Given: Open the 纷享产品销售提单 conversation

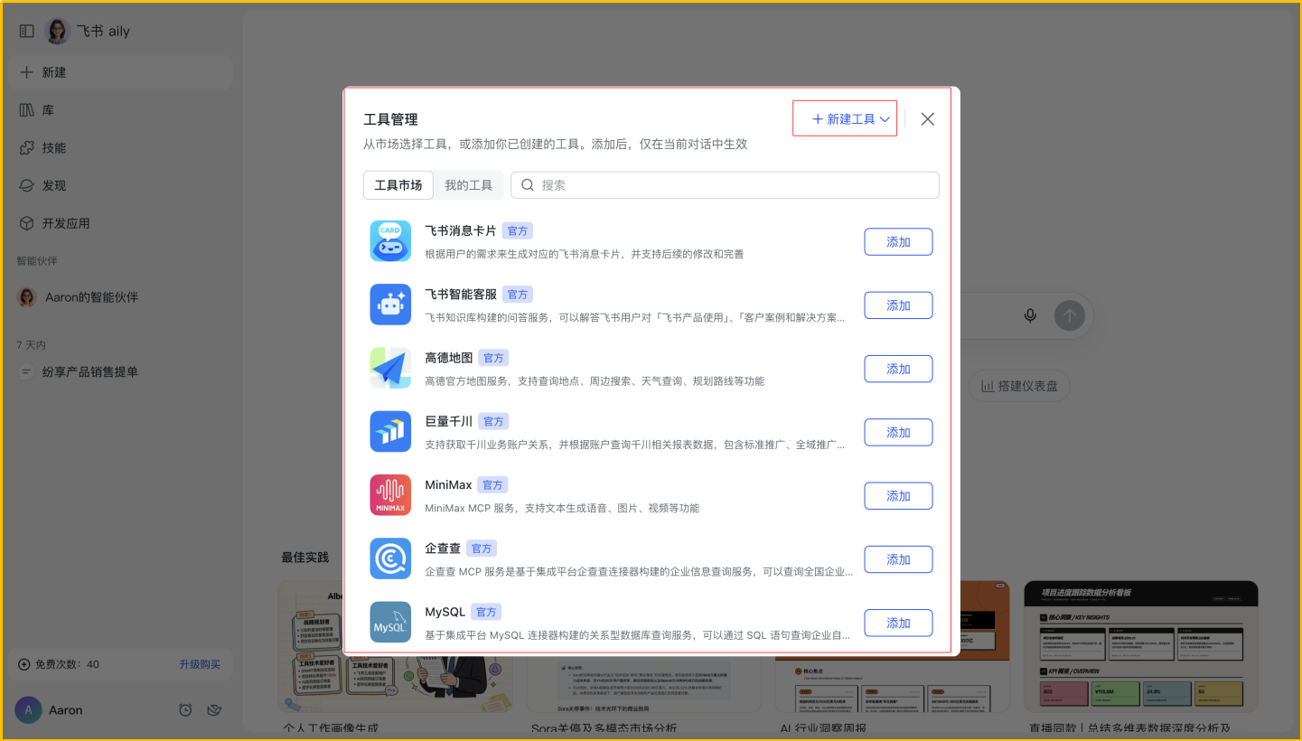Looking at the screenshot, I should tap(121, 371).
